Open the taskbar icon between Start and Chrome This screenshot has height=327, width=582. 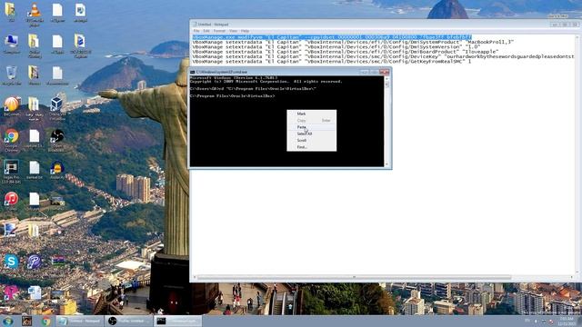26,321
